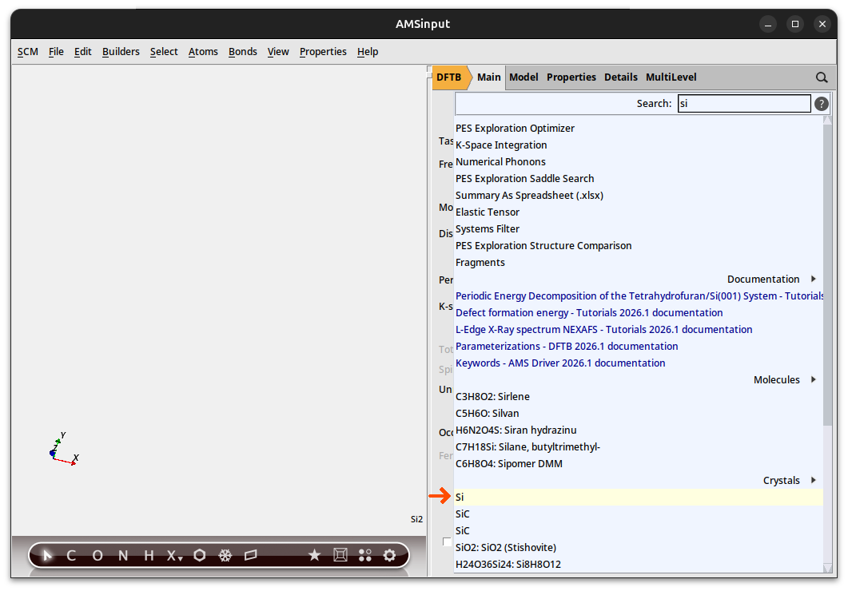
Task: Open the X other element dropdown
Action: [x=174, y=556]
